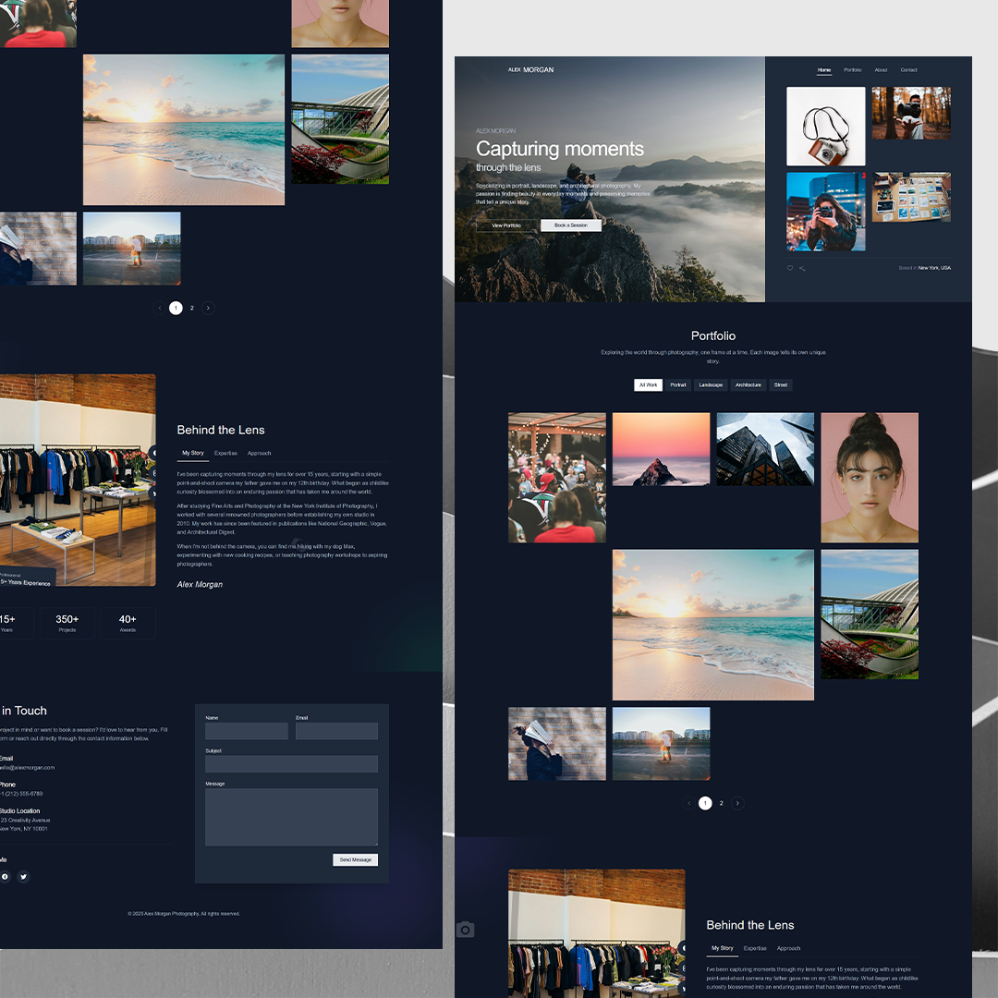Click previous-page arrow in the hero-banner mockup pagination
Screen dimensions: 998x998
click(x=688, y=803)
